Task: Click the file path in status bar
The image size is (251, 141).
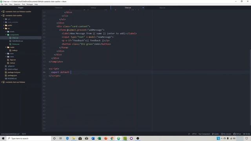Action: coord(10,134)
